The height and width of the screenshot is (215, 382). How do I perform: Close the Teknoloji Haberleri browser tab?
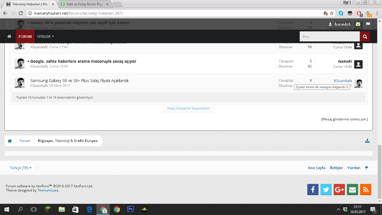point(53,4)
